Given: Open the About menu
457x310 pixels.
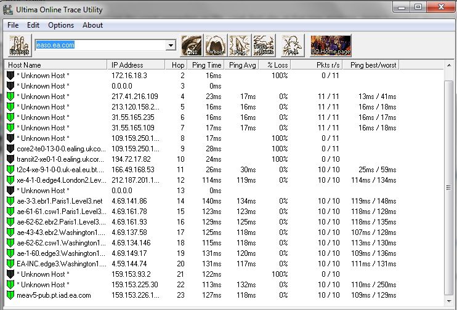Looking at the screenshot, I should click(92, 25).
